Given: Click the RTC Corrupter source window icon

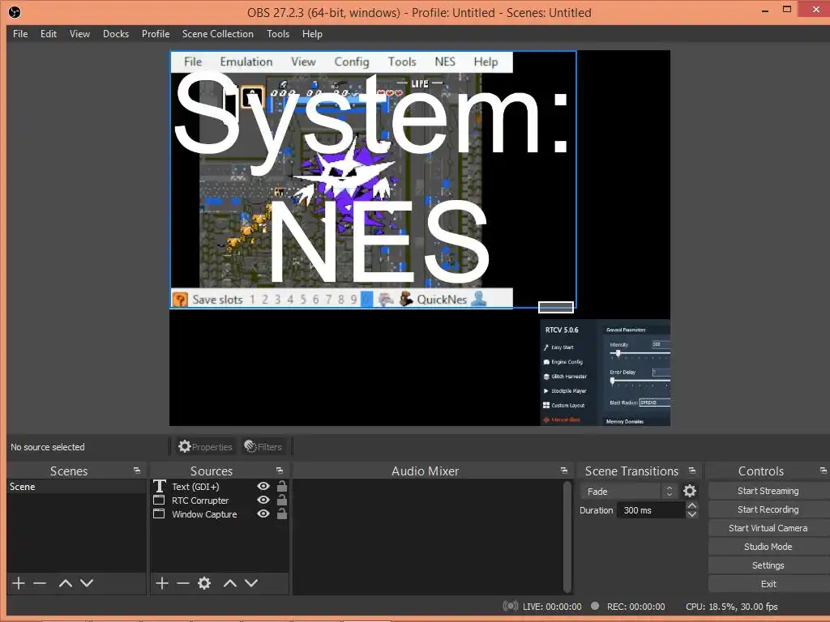Looking at the screenshot, I should tap(159, 500).
